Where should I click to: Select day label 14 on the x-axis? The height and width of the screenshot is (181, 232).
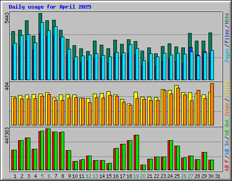click(102, 176)
